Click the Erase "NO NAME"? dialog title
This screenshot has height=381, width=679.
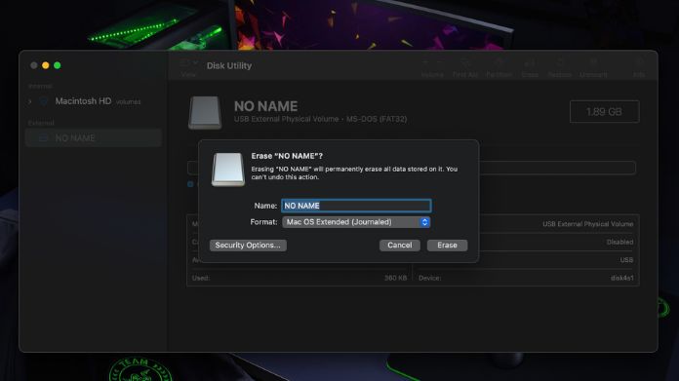pos(287,156)
